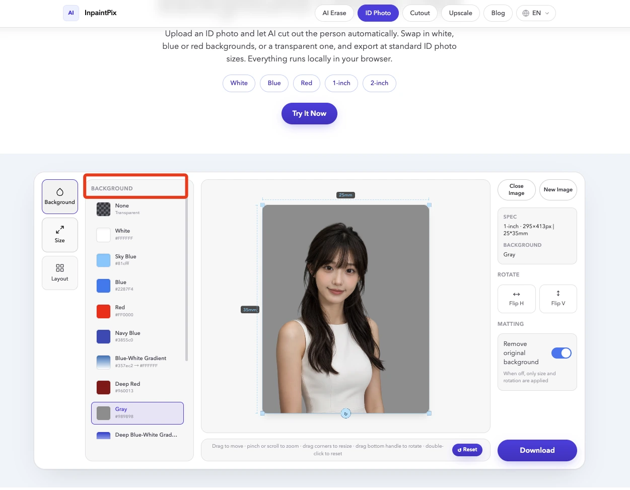The width and height of the screenshot is (630, 490).
Task: Open the Layout panel grid icon
Action: point(60,268)
